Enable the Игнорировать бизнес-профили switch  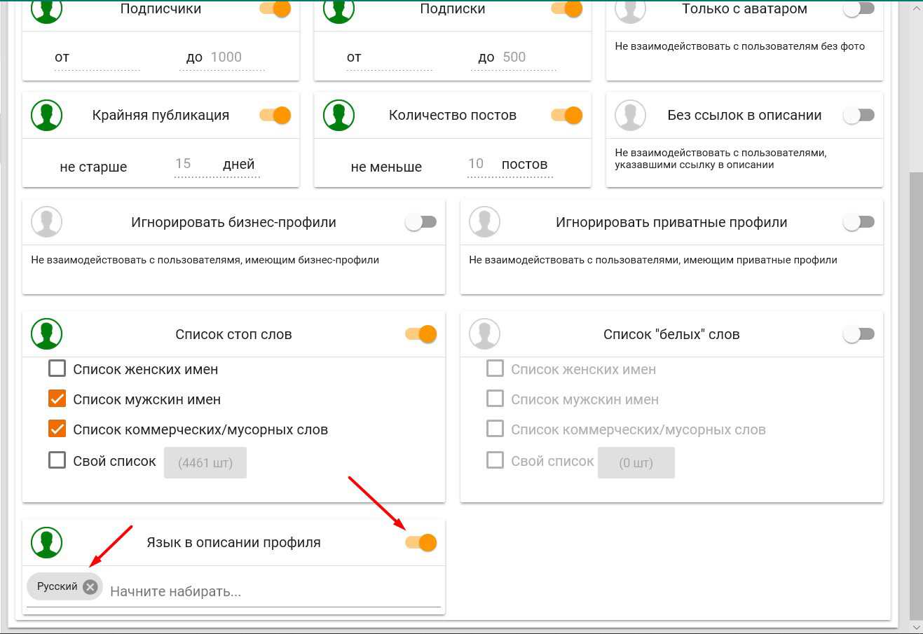click(421, 223)
